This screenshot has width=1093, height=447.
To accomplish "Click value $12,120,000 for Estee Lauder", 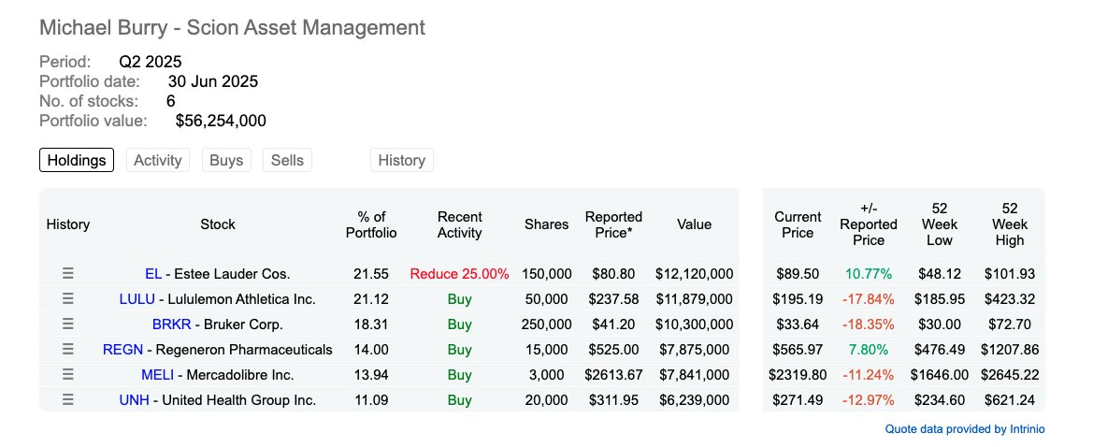I will (x=695, y=274).
